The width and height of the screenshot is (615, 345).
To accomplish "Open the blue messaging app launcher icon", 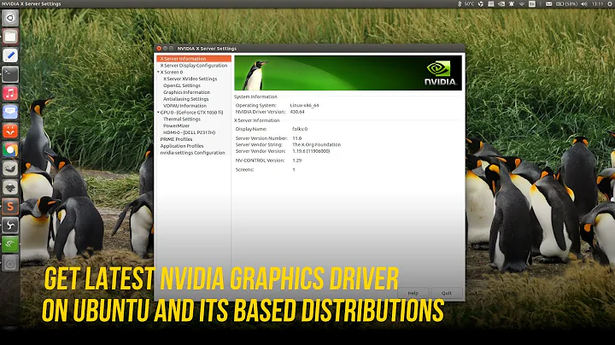I will 10,112.
